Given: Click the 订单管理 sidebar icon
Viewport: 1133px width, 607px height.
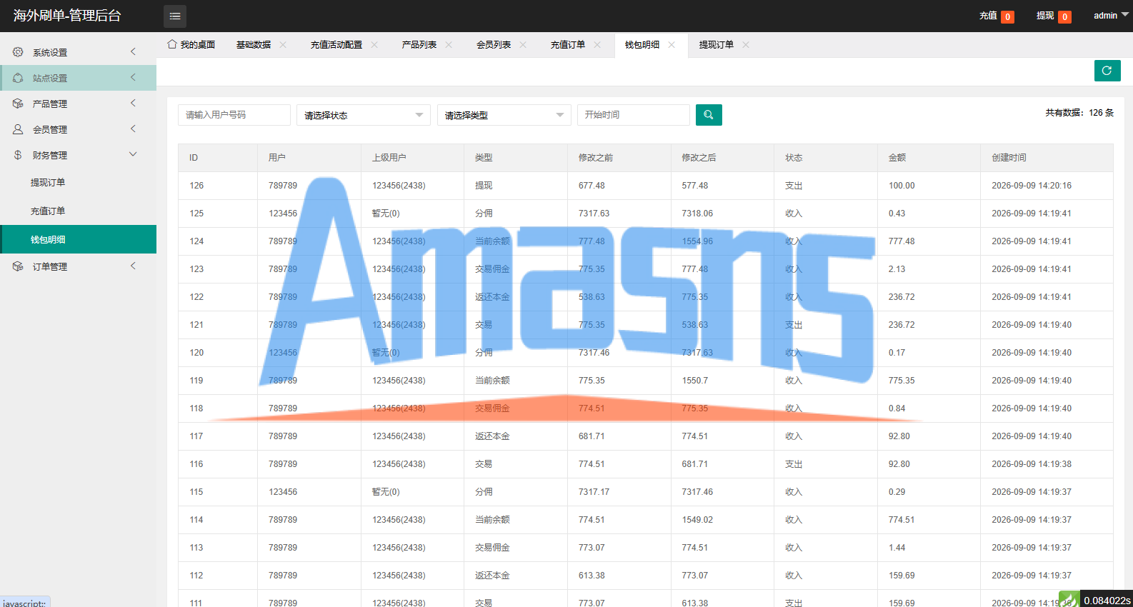Looking at the screenshot, I should (x=18, y=266).
